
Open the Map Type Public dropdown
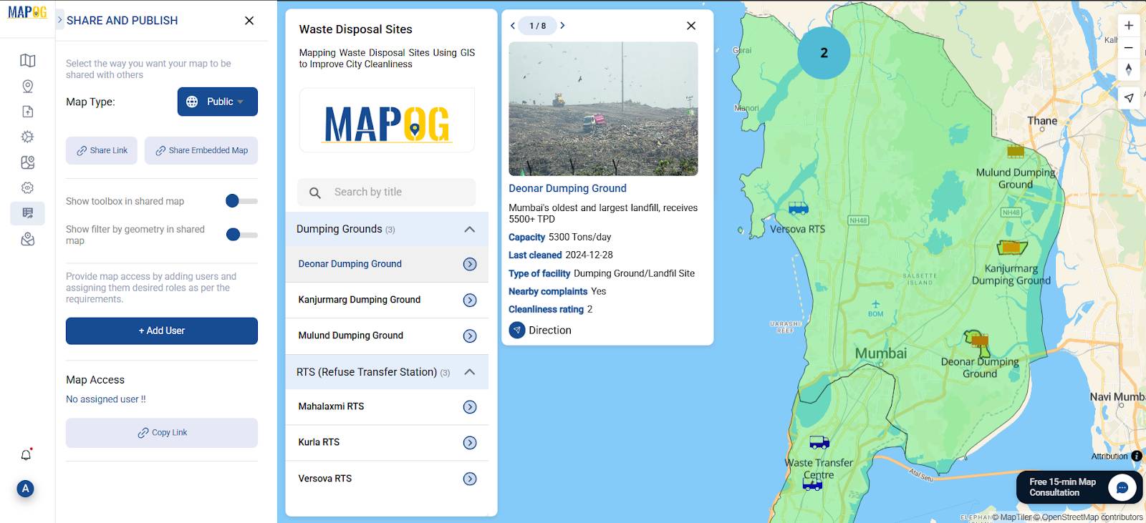point(218,102)
